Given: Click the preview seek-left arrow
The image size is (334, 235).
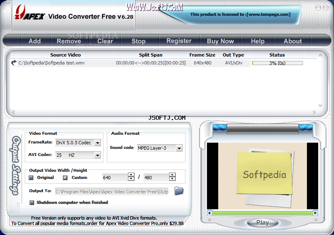Looking at the screenshot, I should click(x=209, y=213).
